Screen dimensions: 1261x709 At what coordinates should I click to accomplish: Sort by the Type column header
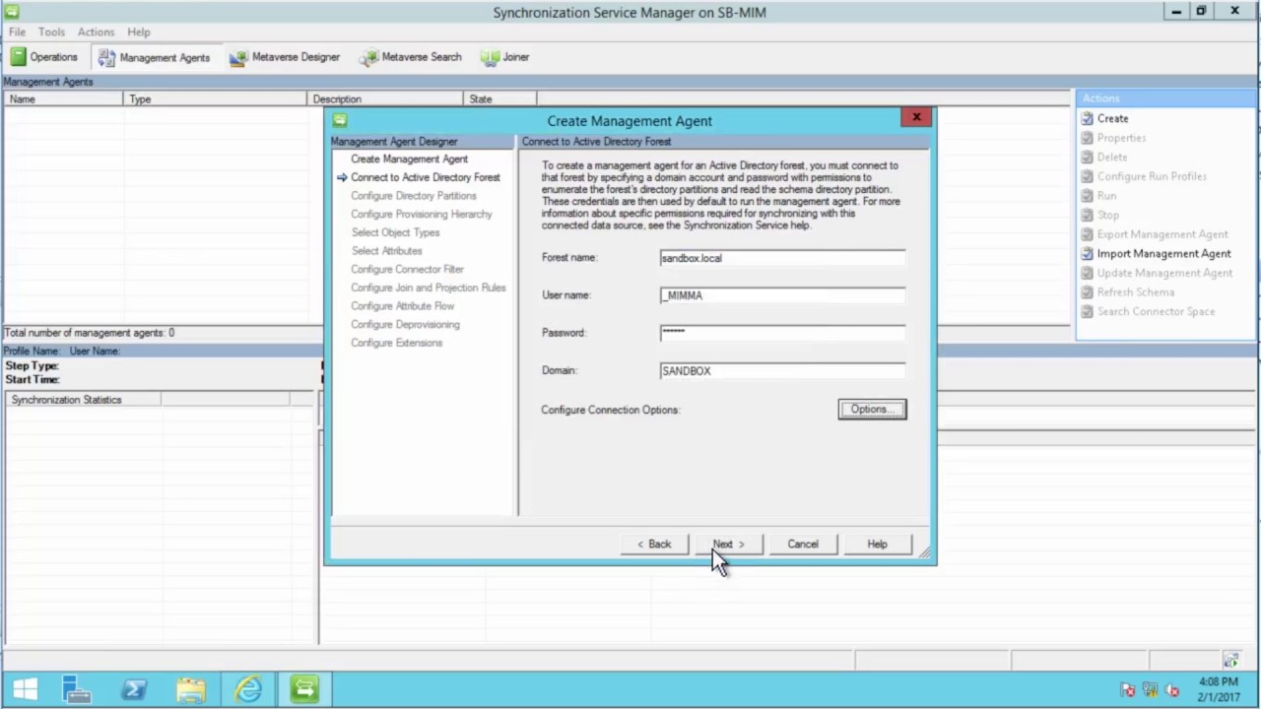pyautogui.click(x=216, y=98)
